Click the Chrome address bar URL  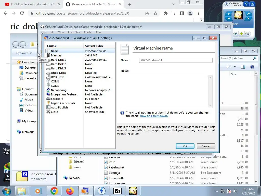pyautogui.click(x=83, y=13)
